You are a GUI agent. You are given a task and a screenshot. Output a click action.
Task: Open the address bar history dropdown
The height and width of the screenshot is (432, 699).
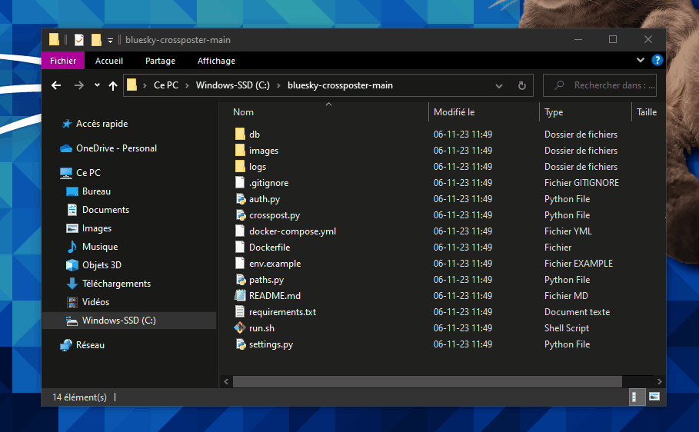click(499, 85)
